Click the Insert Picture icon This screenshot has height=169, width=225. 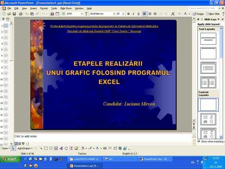pyautogui.click(x=76, y=148)
